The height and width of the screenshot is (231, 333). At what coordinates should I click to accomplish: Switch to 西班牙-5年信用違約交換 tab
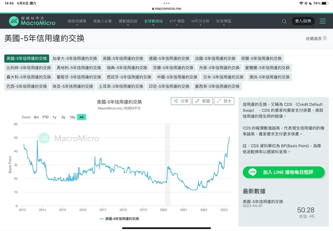click(x=129, y=77)
